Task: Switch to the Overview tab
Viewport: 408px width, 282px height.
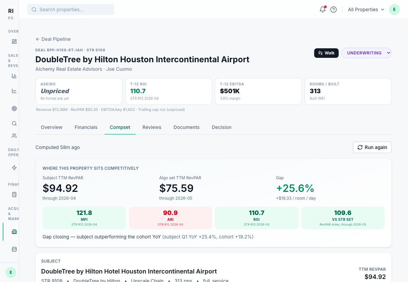Action: pos(52,127)
